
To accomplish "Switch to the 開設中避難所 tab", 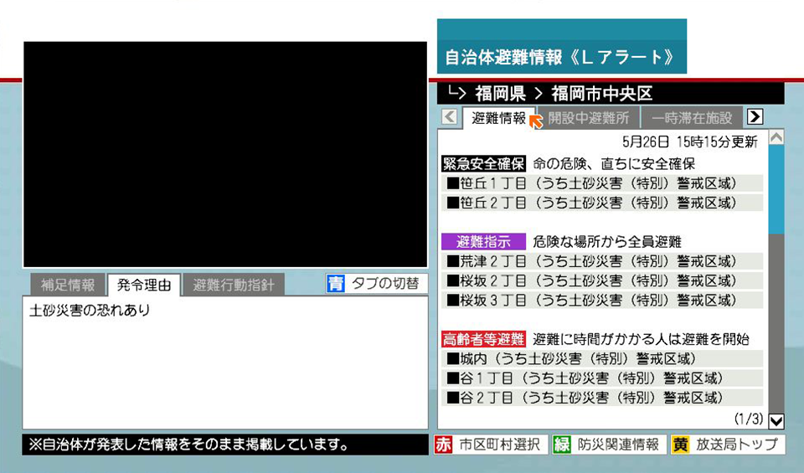I will coord(588,118).
